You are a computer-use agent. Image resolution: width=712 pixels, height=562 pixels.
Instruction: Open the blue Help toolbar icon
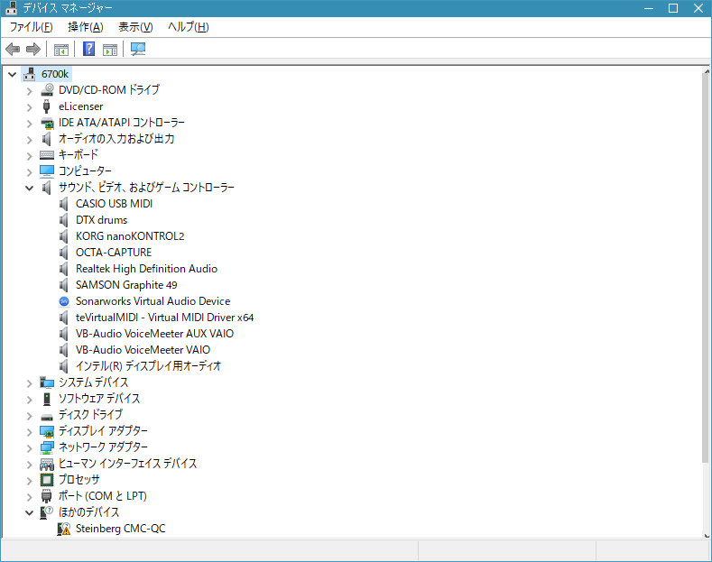[89, 49]
